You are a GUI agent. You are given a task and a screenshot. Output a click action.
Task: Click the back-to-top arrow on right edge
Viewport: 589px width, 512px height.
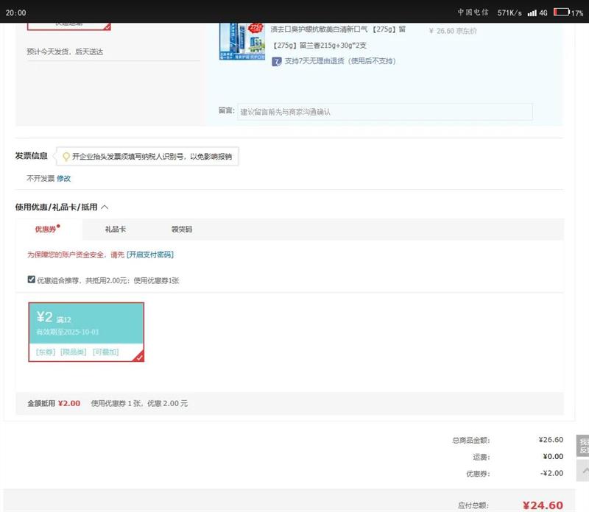coord(583,470)
